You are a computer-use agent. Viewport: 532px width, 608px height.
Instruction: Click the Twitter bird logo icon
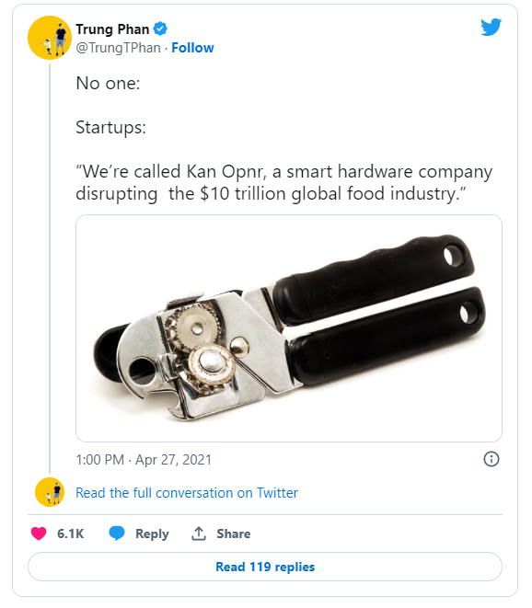point(491,27)
